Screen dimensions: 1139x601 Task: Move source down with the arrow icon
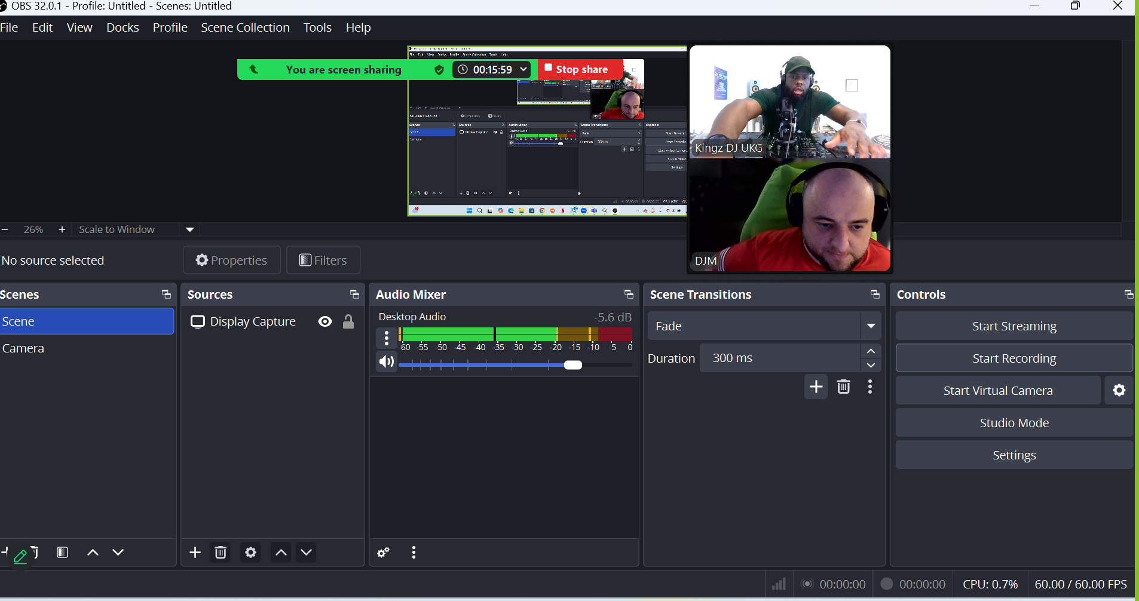pos(307,553)
